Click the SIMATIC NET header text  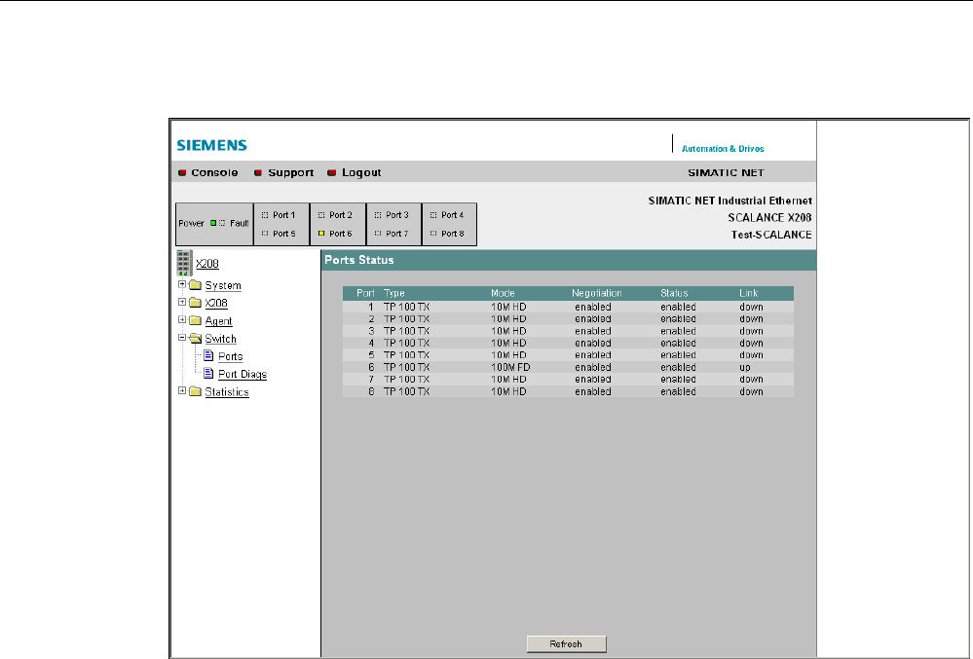coord(726,173)
